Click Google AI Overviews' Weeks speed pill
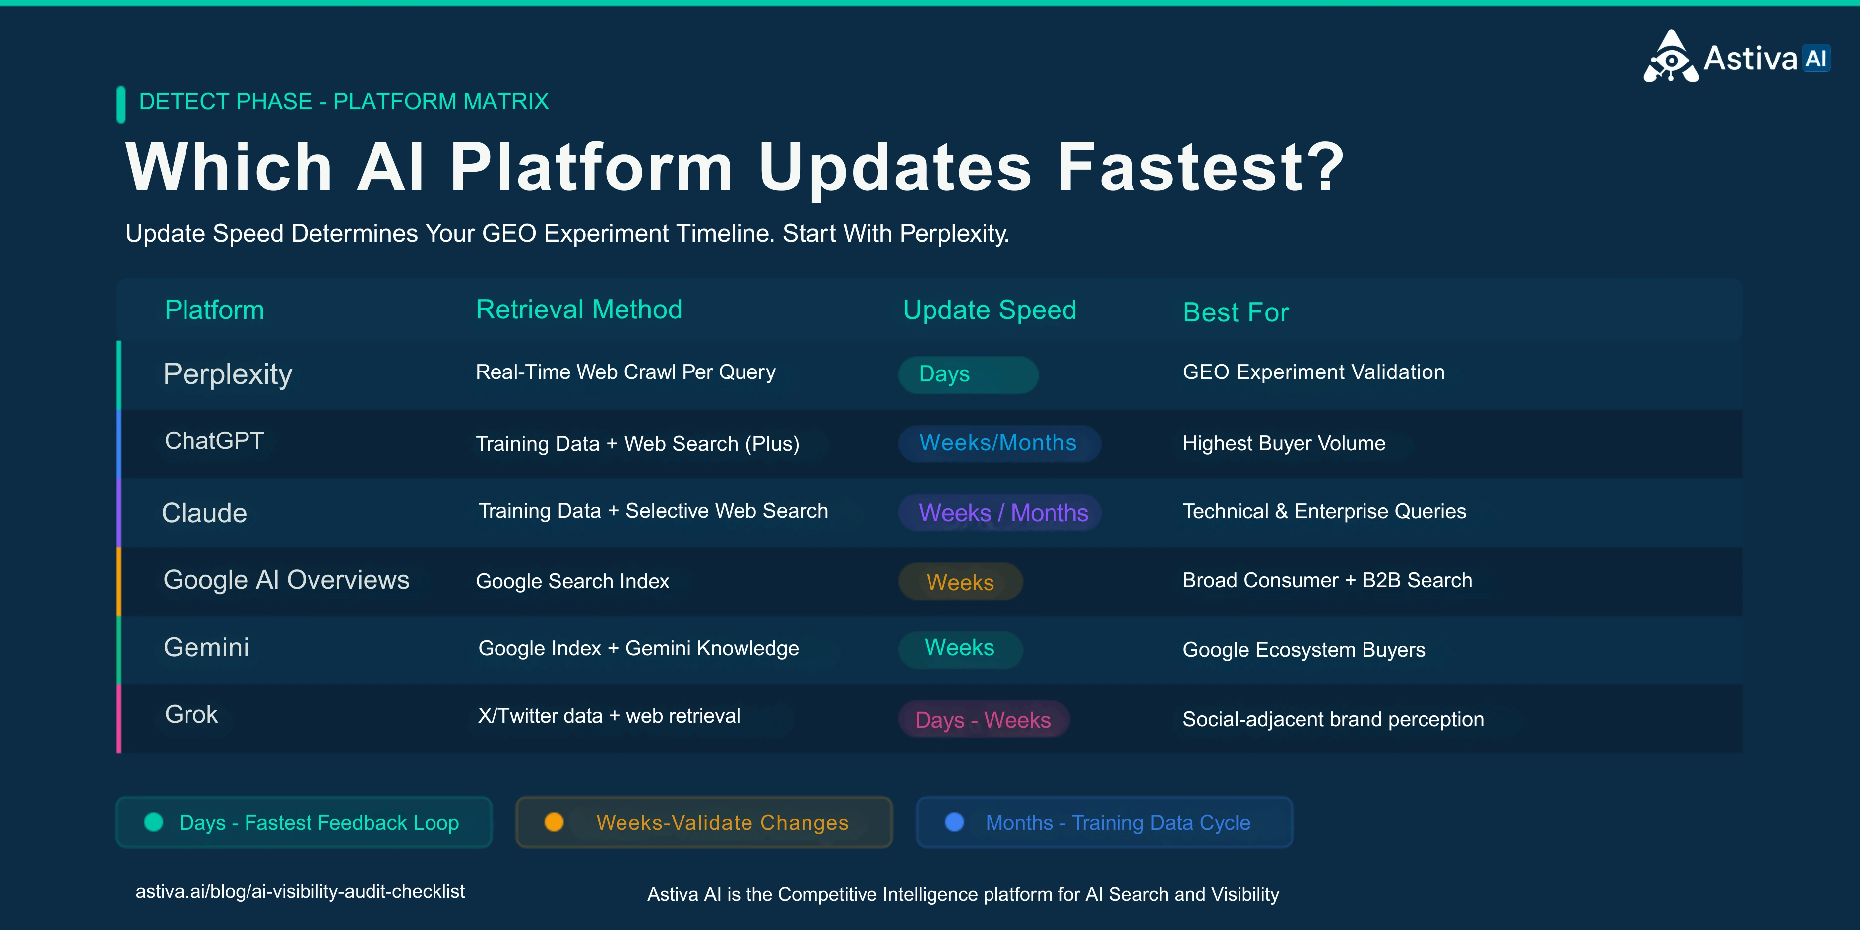Screen dimensions: 1860x930 click(x=960, y=582)
